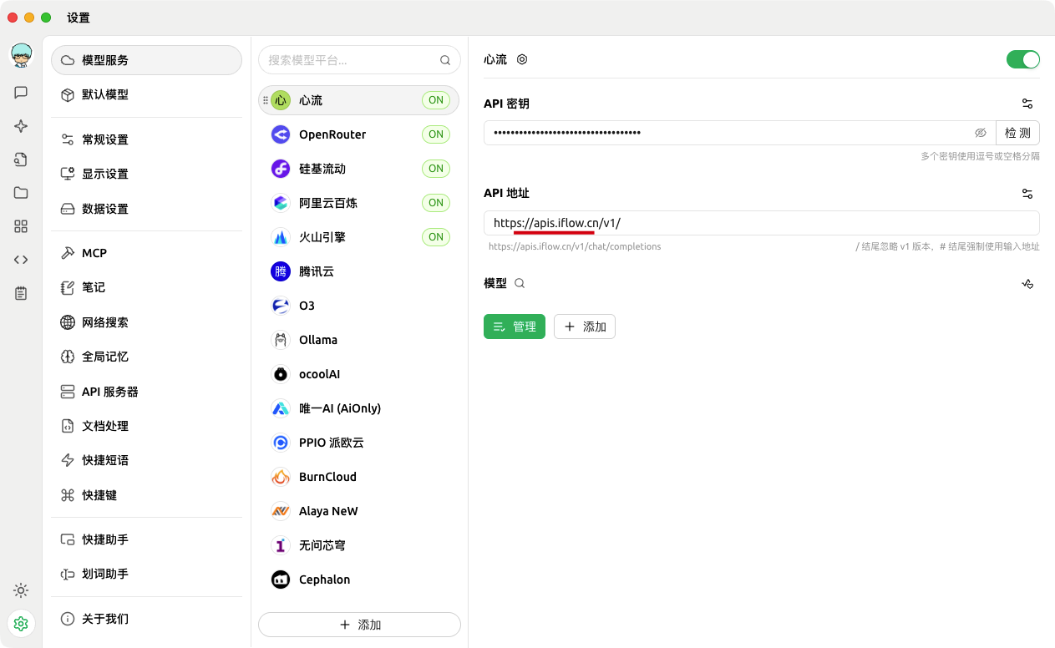Open 快捷助手 settings section
Viewport: 1055px width, 648px height.
pos(146,539)
